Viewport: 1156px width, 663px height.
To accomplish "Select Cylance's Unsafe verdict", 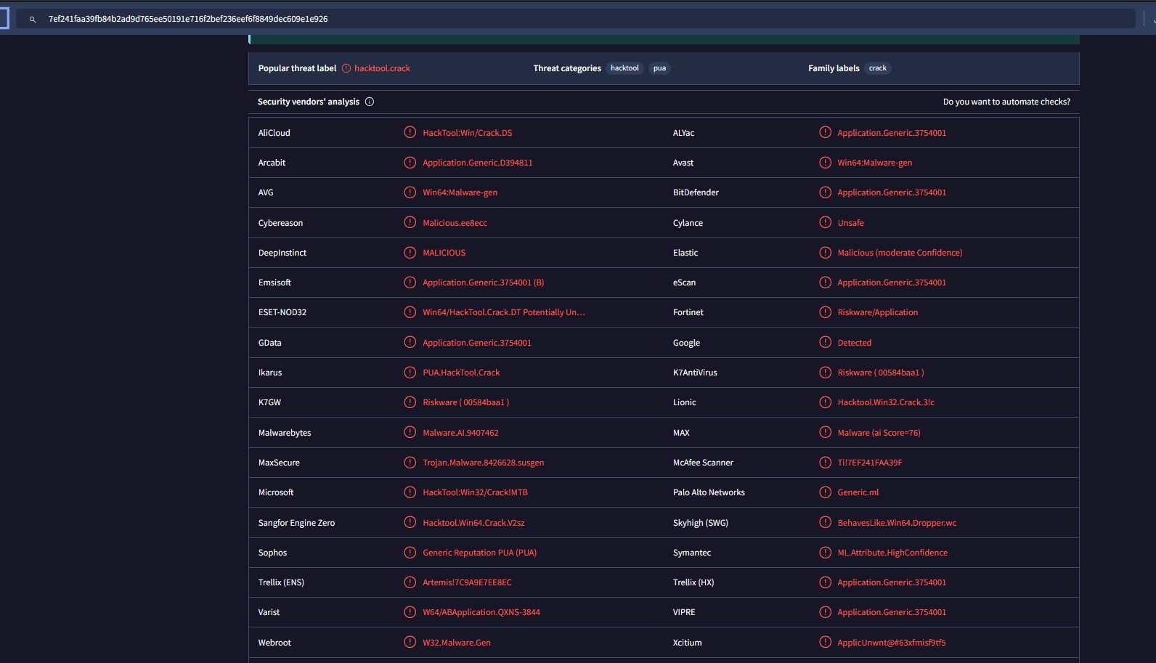I will (x=851, y=223).
